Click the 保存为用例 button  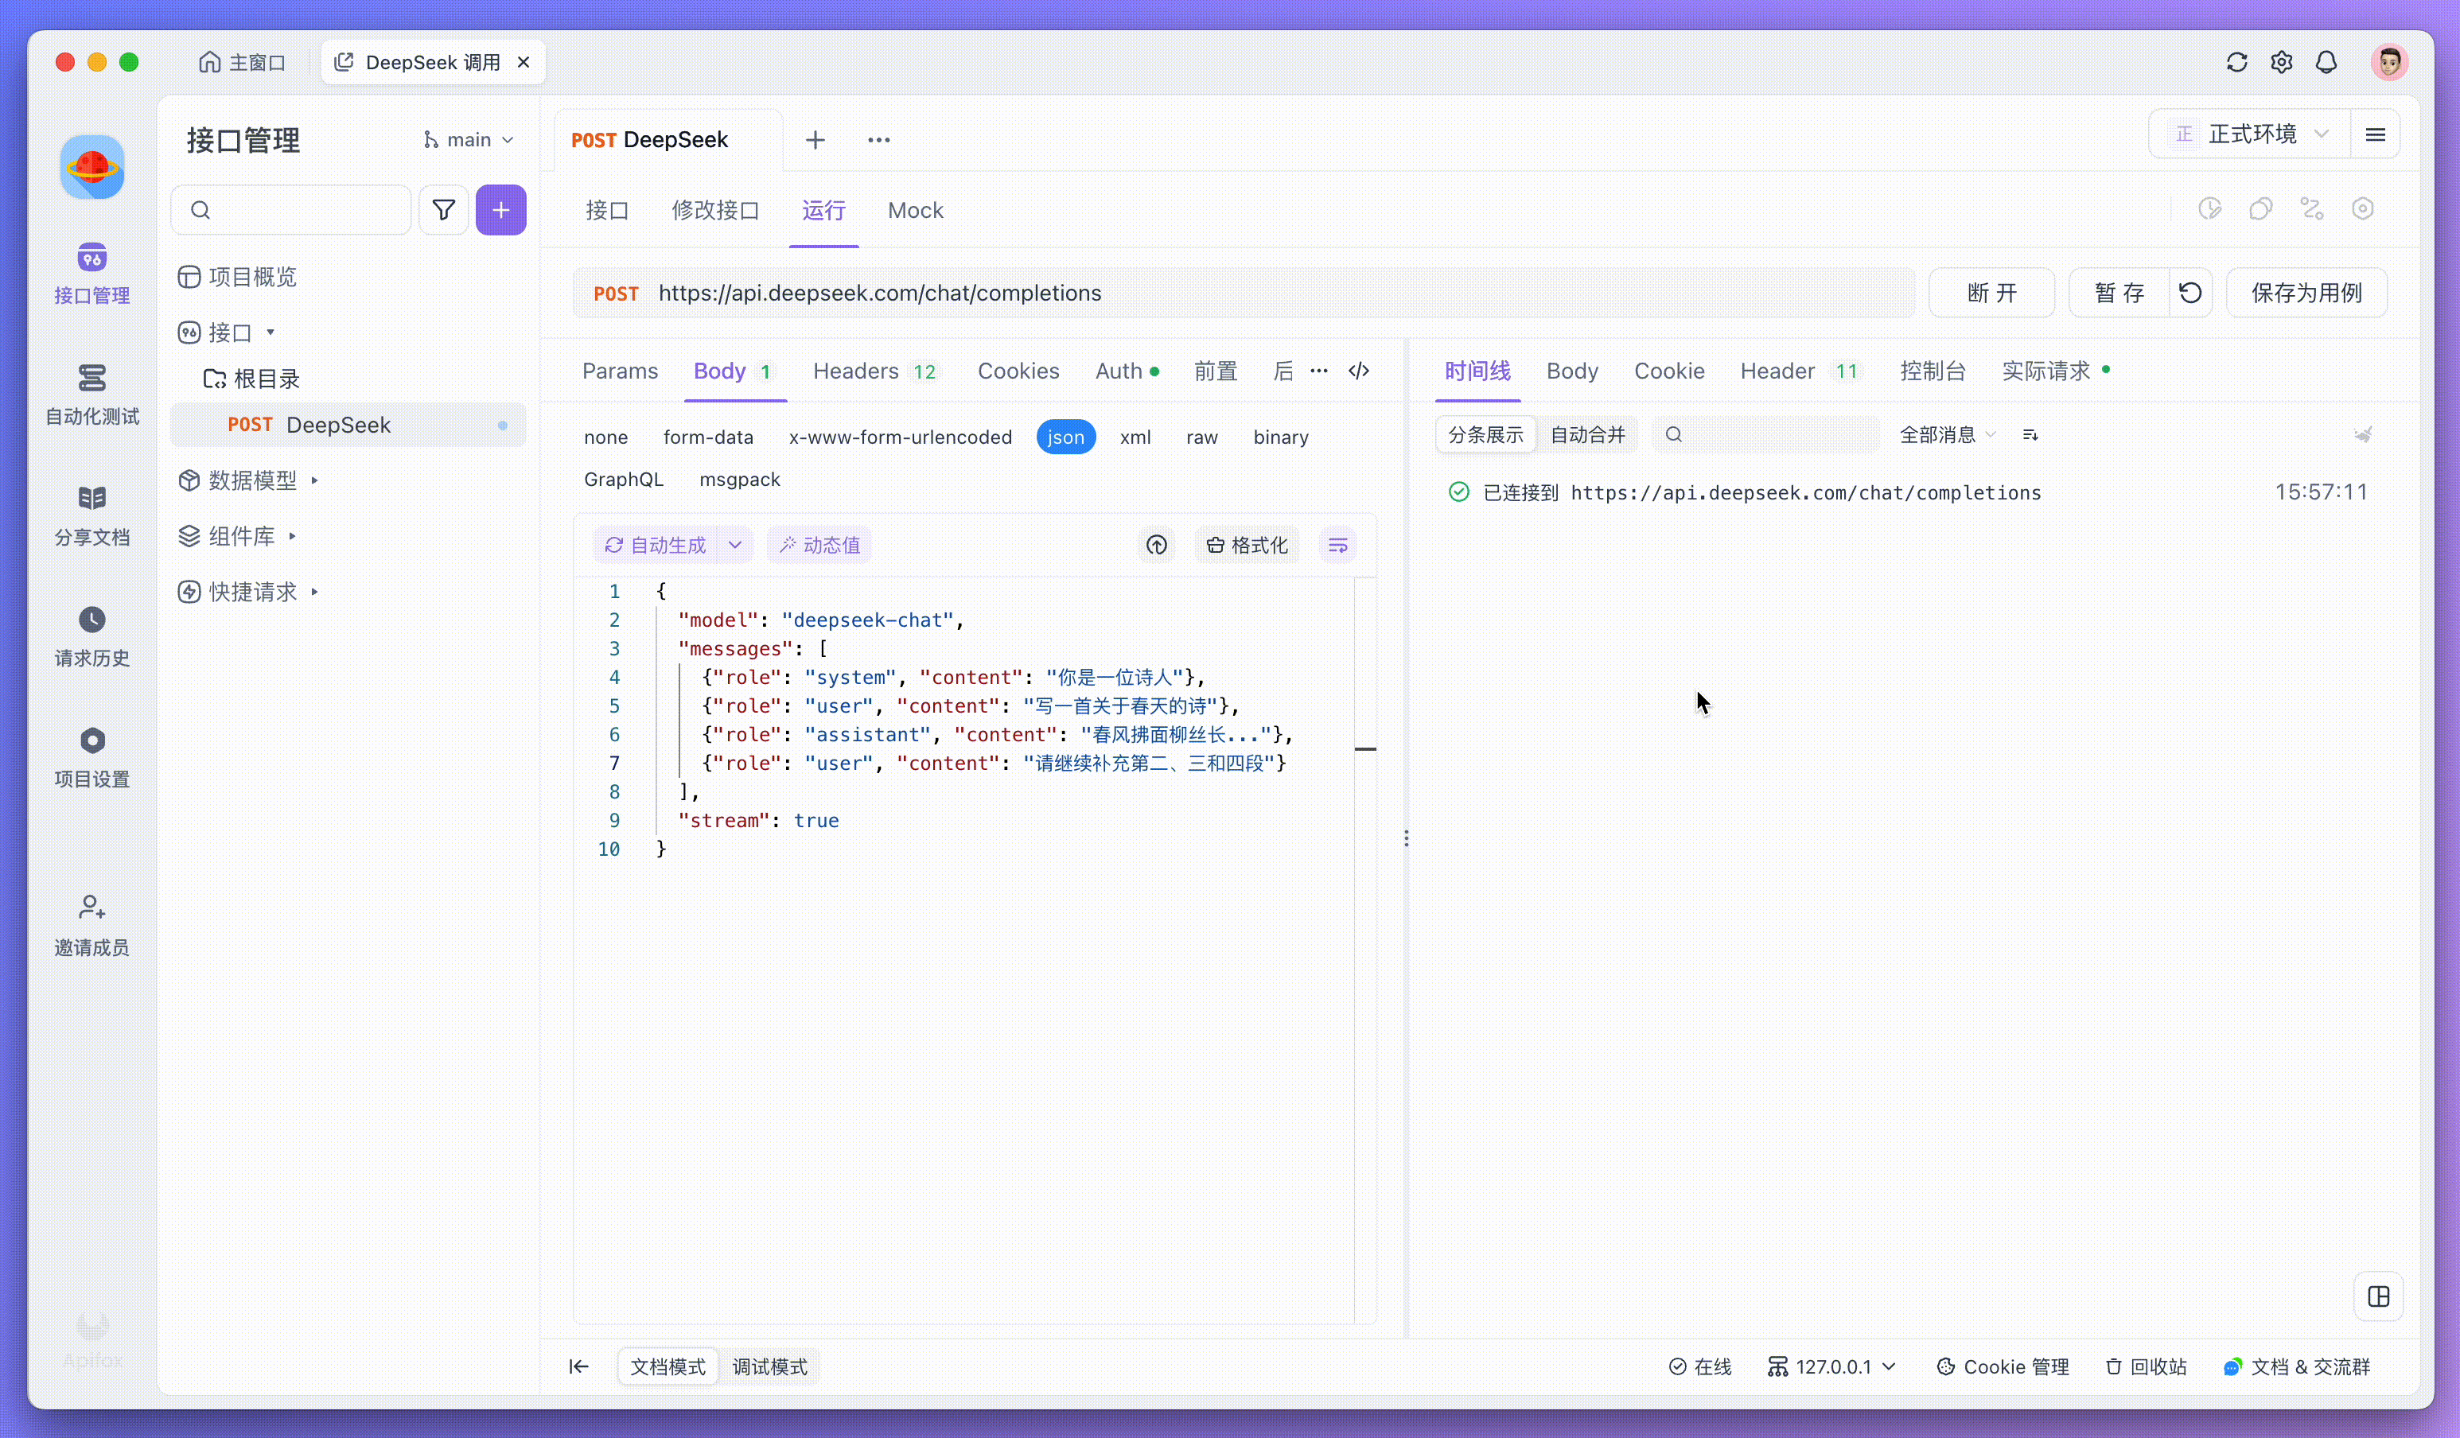point(2306,293)
